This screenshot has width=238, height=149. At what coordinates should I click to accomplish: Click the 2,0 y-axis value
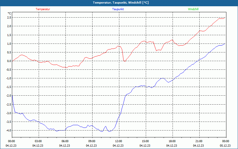[9, 26]
